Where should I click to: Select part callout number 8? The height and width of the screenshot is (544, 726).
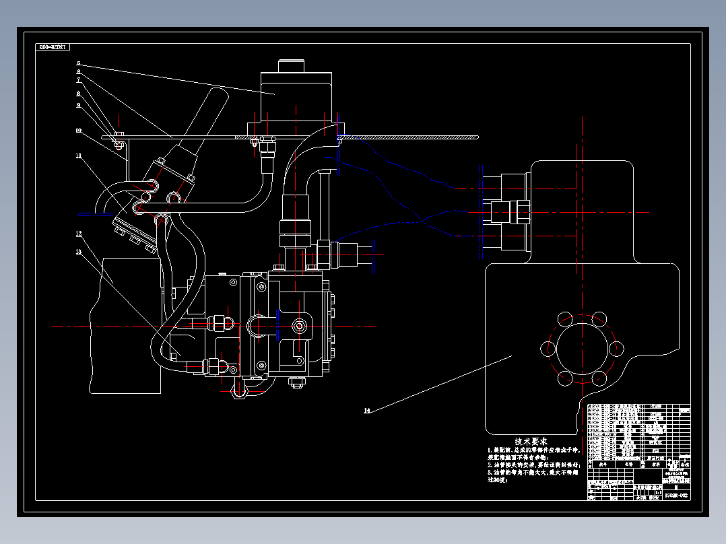click(x=79, y=94)
